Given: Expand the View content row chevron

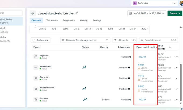Looking at the screenshot, I should tap(177, 68).
